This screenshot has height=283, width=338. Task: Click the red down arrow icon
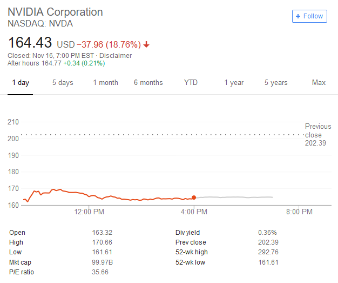click(x=147, y=44)
